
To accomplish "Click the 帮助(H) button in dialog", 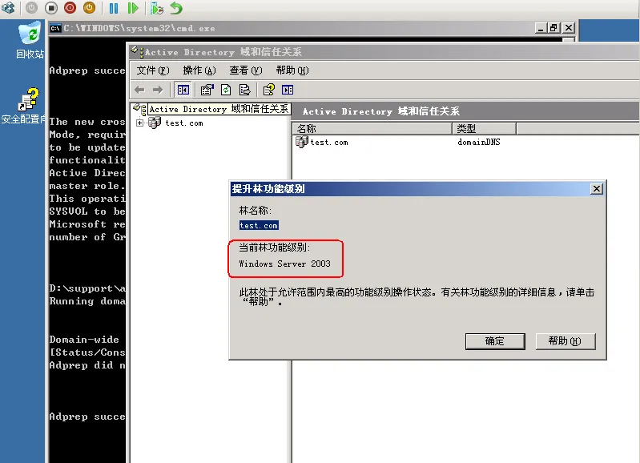I will 566,341.
